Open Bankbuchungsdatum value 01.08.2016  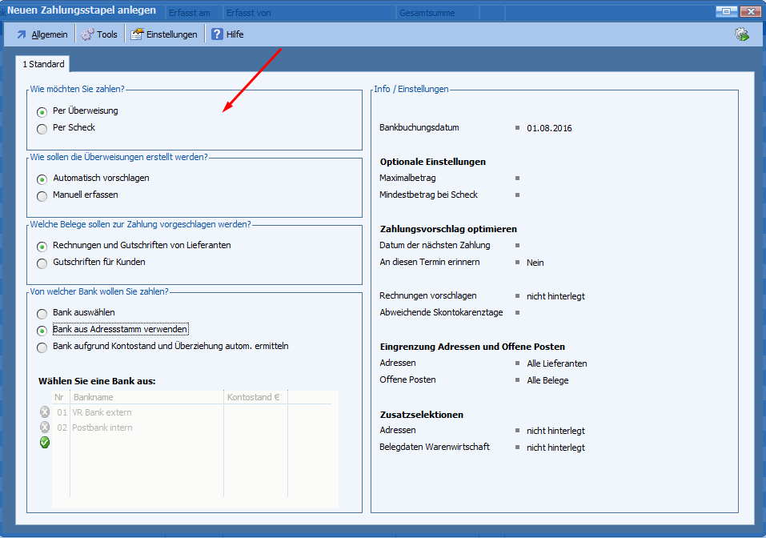(549, 128)
